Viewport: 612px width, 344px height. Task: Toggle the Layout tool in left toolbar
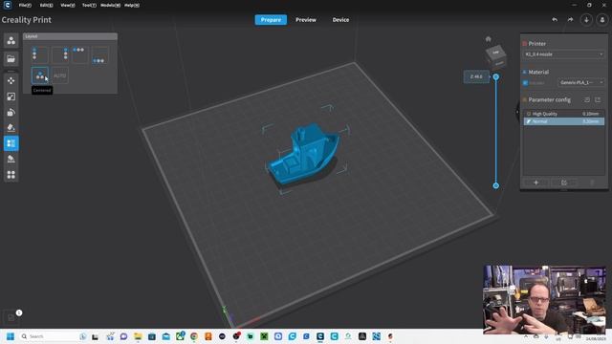[11, 143]
